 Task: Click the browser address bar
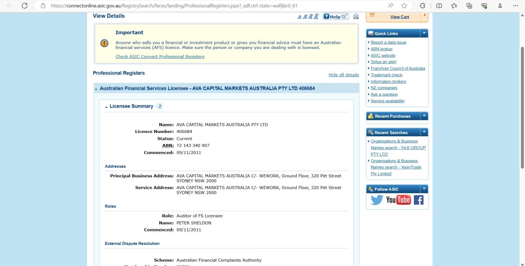point(175,6)
